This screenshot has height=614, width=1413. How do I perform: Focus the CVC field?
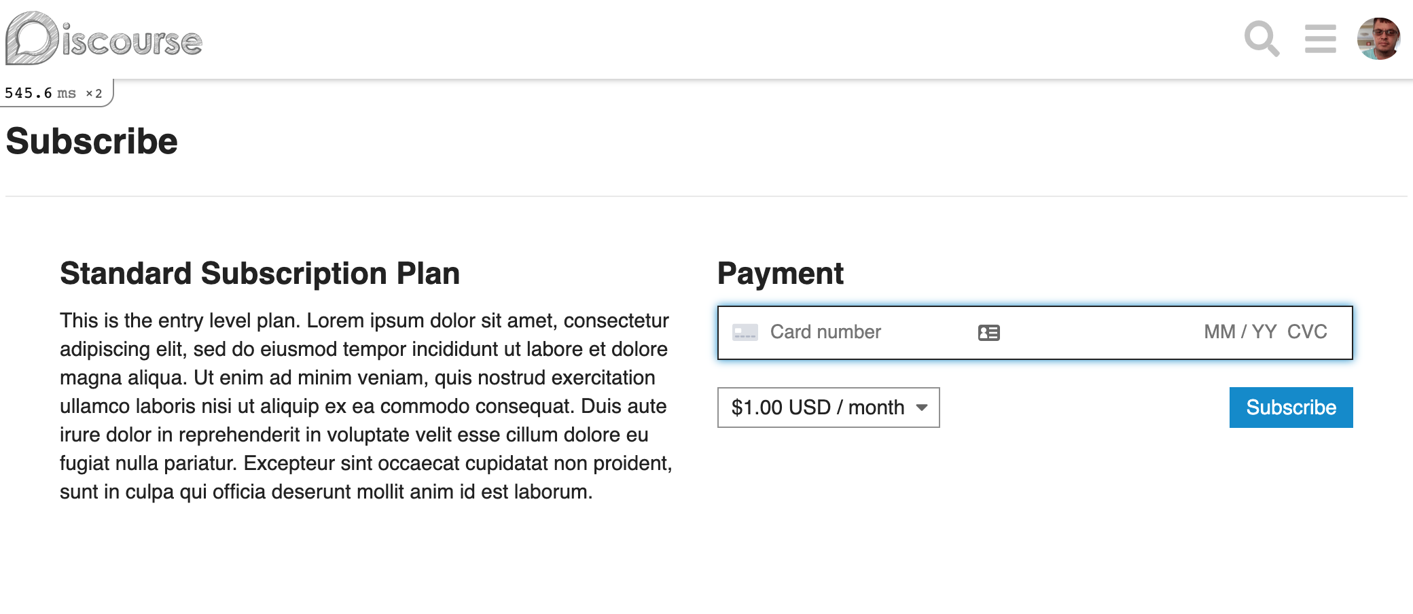pos(1307,332)
